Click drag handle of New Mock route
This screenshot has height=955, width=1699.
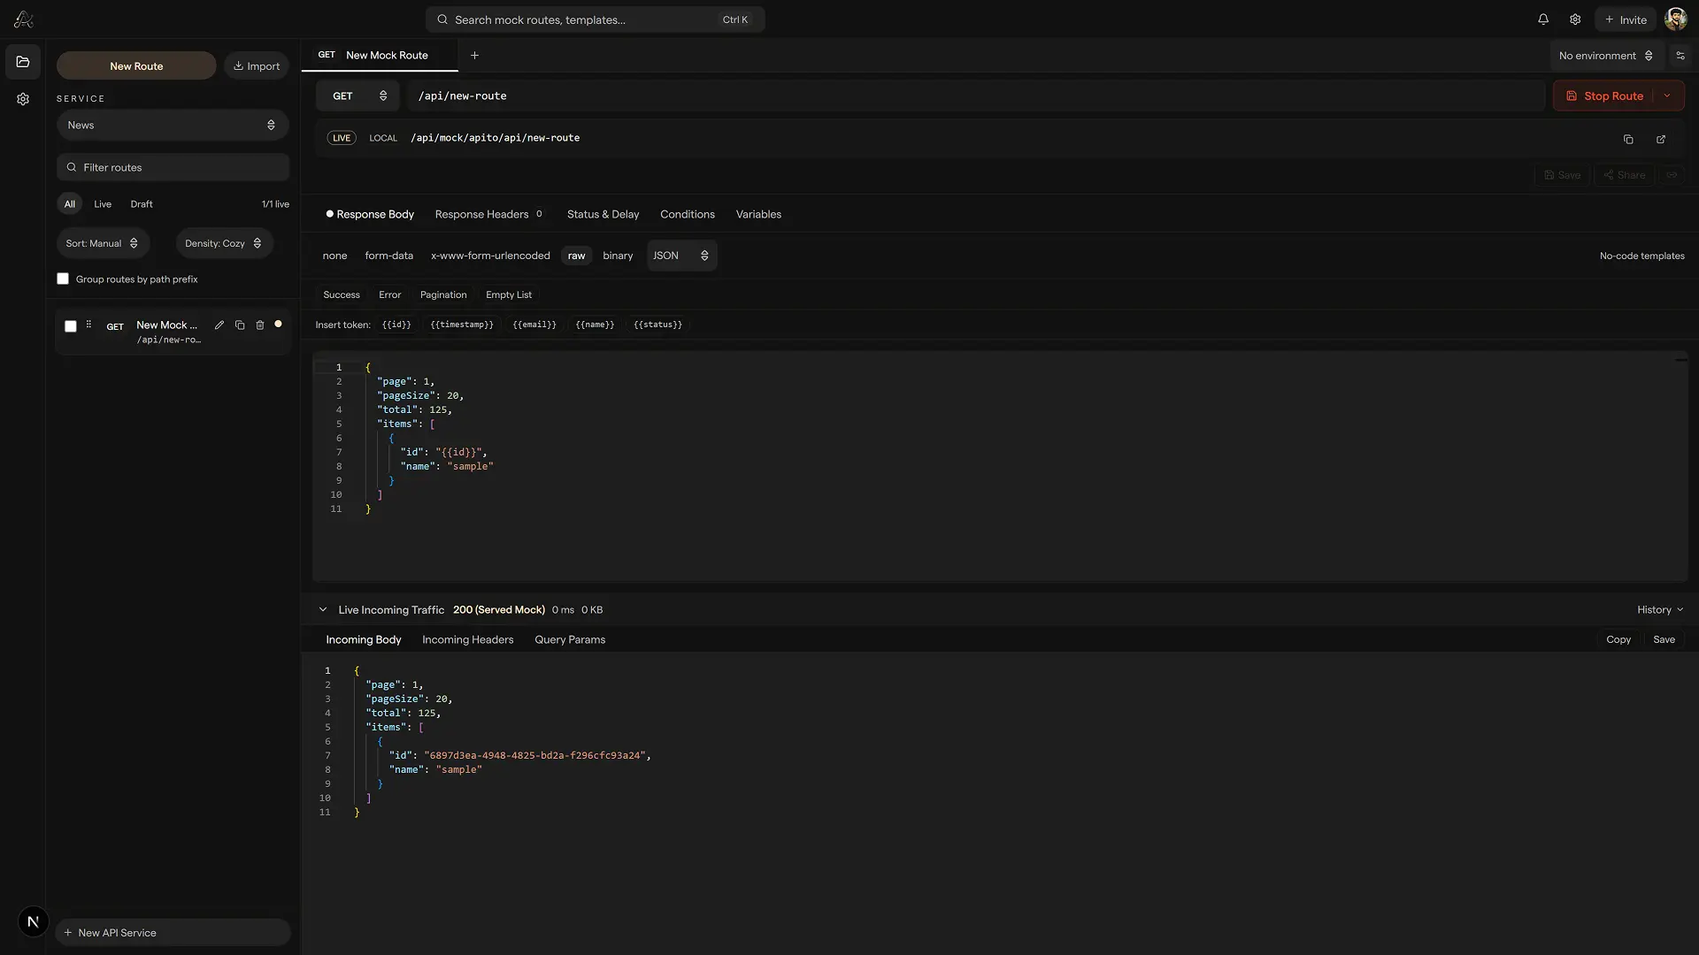88,325
